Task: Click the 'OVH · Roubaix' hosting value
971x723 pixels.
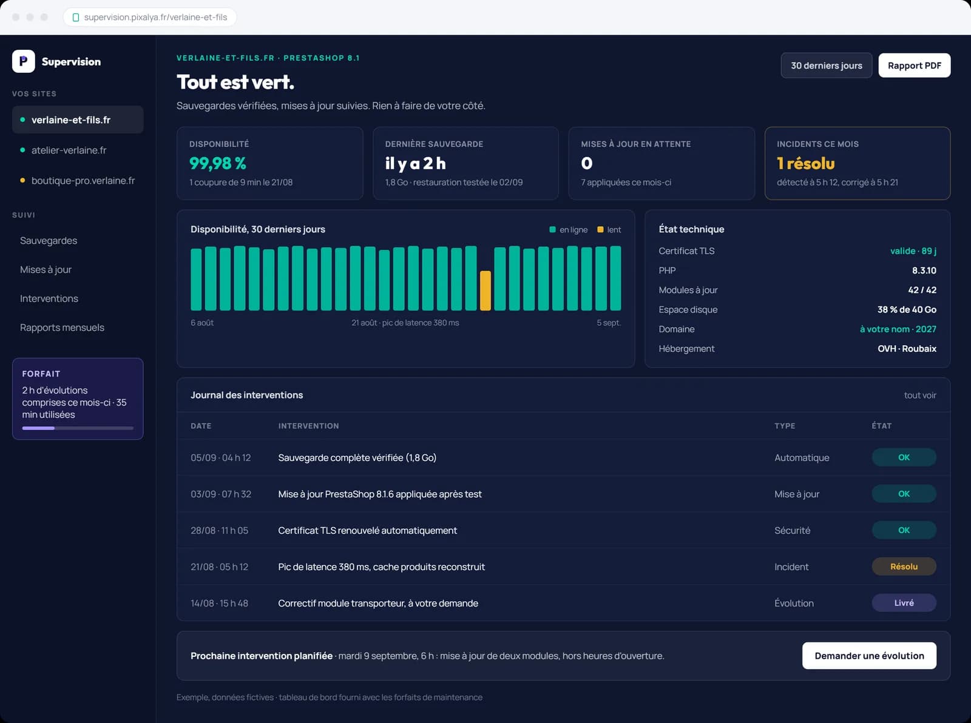Action: 907,349
